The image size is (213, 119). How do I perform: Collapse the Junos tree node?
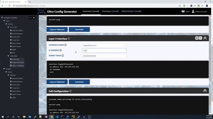pyautogui.click(x=6, y=72)
